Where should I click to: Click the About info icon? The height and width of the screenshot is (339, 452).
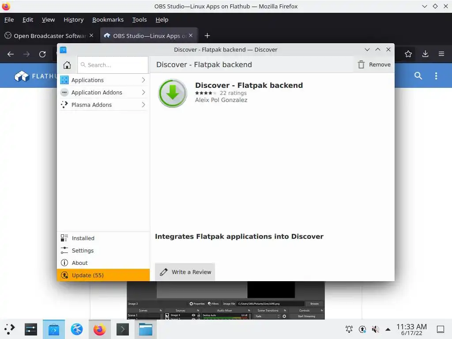pos(64,263)
